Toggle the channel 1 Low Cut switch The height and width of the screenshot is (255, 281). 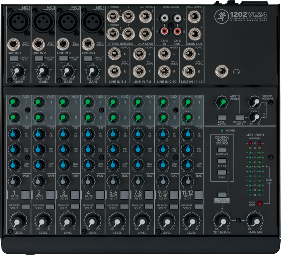click(x=14, y=59)
